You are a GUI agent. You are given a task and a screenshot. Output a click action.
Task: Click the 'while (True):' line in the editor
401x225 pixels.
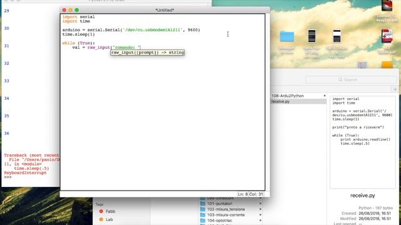click(x=78, y=43)
